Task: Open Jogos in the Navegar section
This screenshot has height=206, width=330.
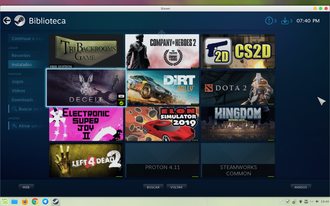Action: tap(28, 81)
